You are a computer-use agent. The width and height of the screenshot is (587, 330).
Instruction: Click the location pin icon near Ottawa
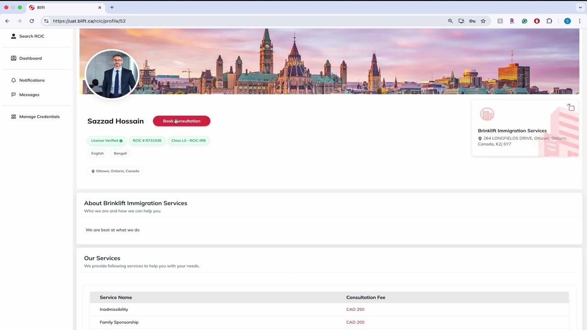93,171
